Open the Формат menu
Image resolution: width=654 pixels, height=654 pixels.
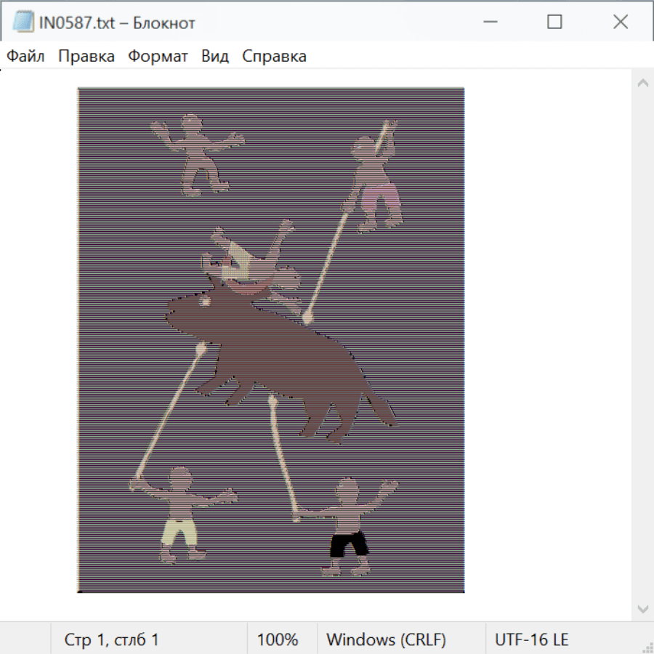(158, 57)
